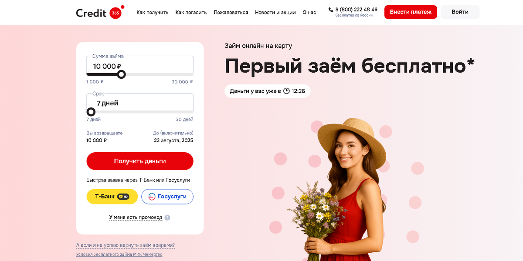Open the О нас page
Viewport: 523px width, 261px height.
pyautogui.click(x=309, y=12)
